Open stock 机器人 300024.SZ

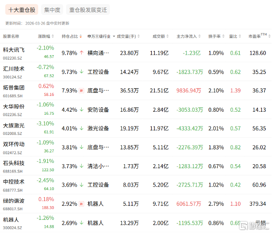pyautogui.click(x=11, y=220)
